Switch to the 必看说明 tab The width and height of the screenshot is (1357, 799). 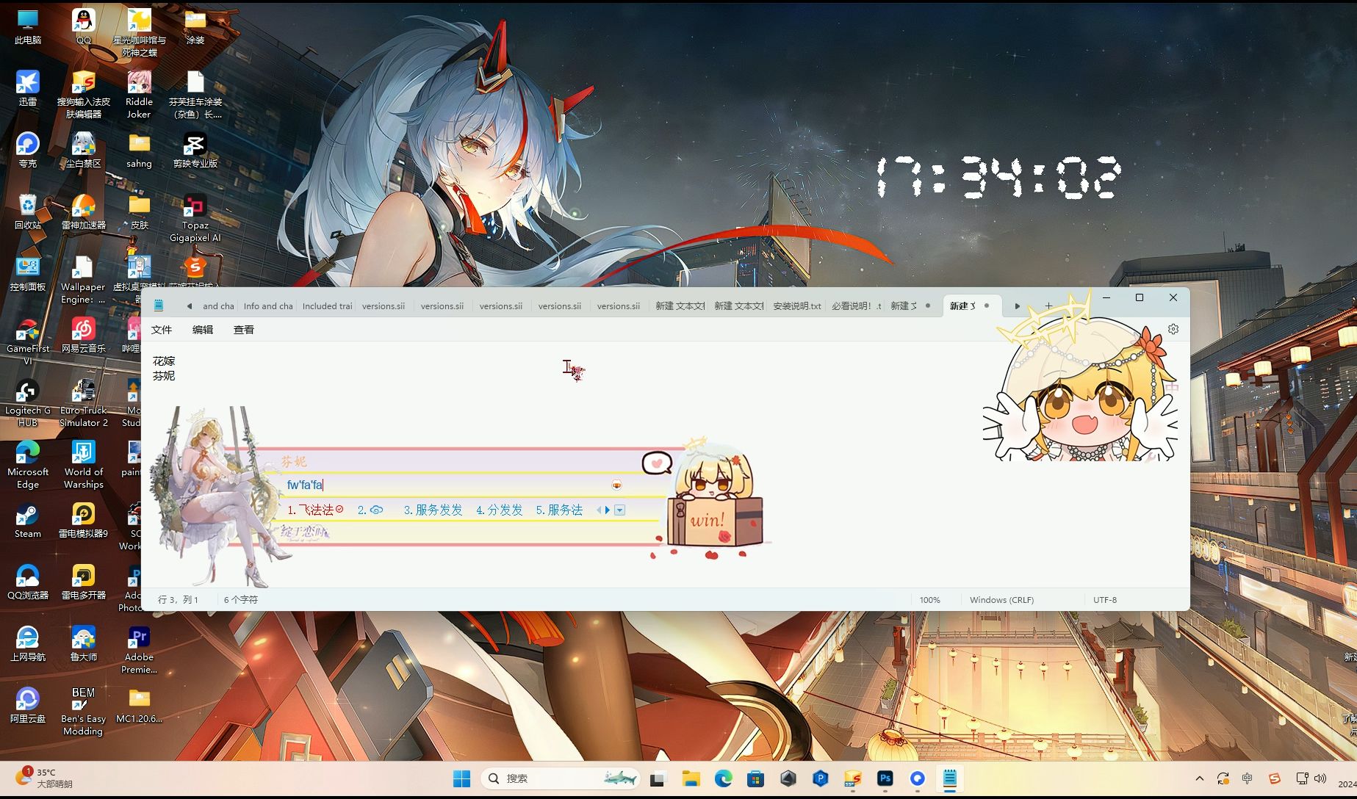pyautogui.click(x=856, y=306)
